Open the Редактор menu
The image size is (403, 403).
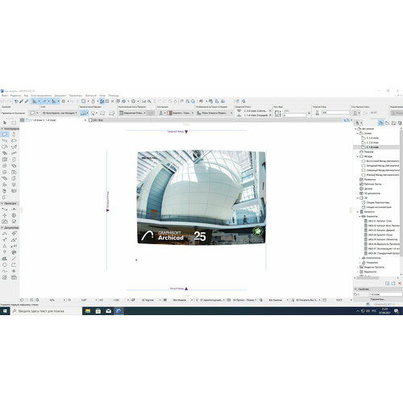click(15, 95)
